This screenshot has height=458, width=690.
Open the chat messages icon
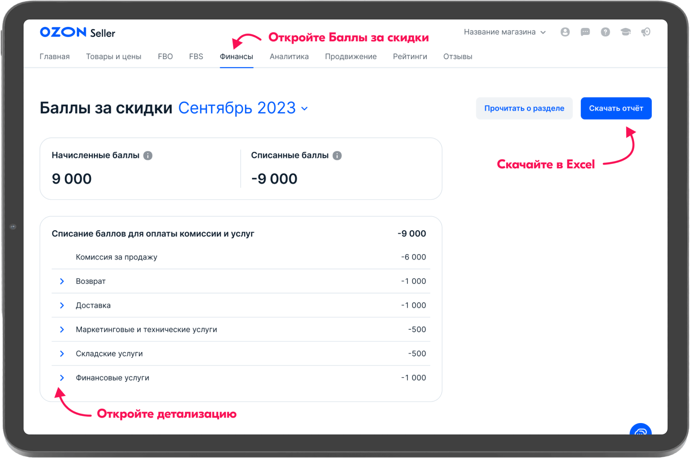tap(585, 32)
